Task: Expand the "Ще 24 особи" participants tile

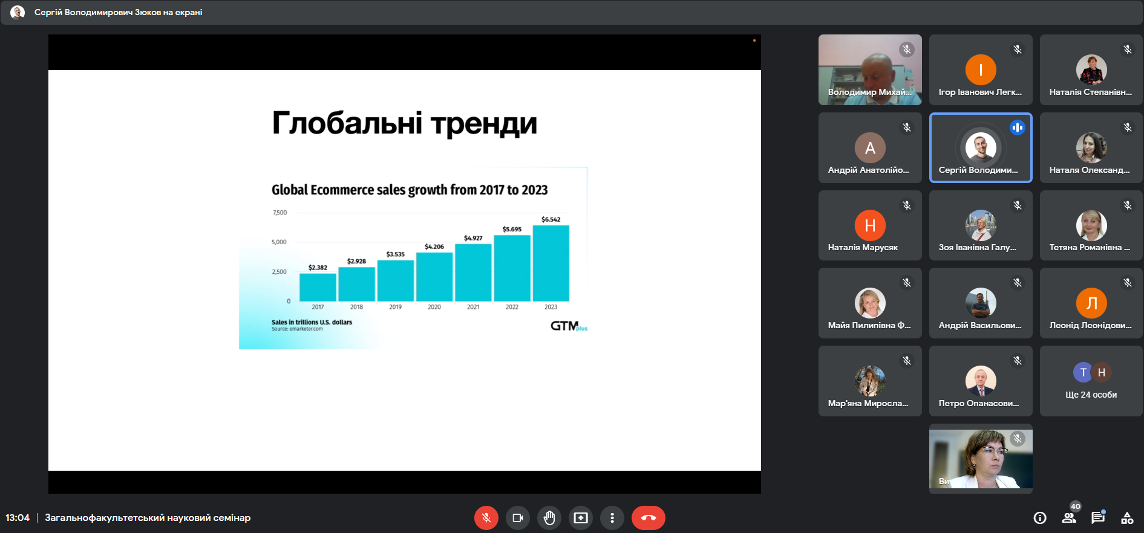Action: [x=1091, y=381]
